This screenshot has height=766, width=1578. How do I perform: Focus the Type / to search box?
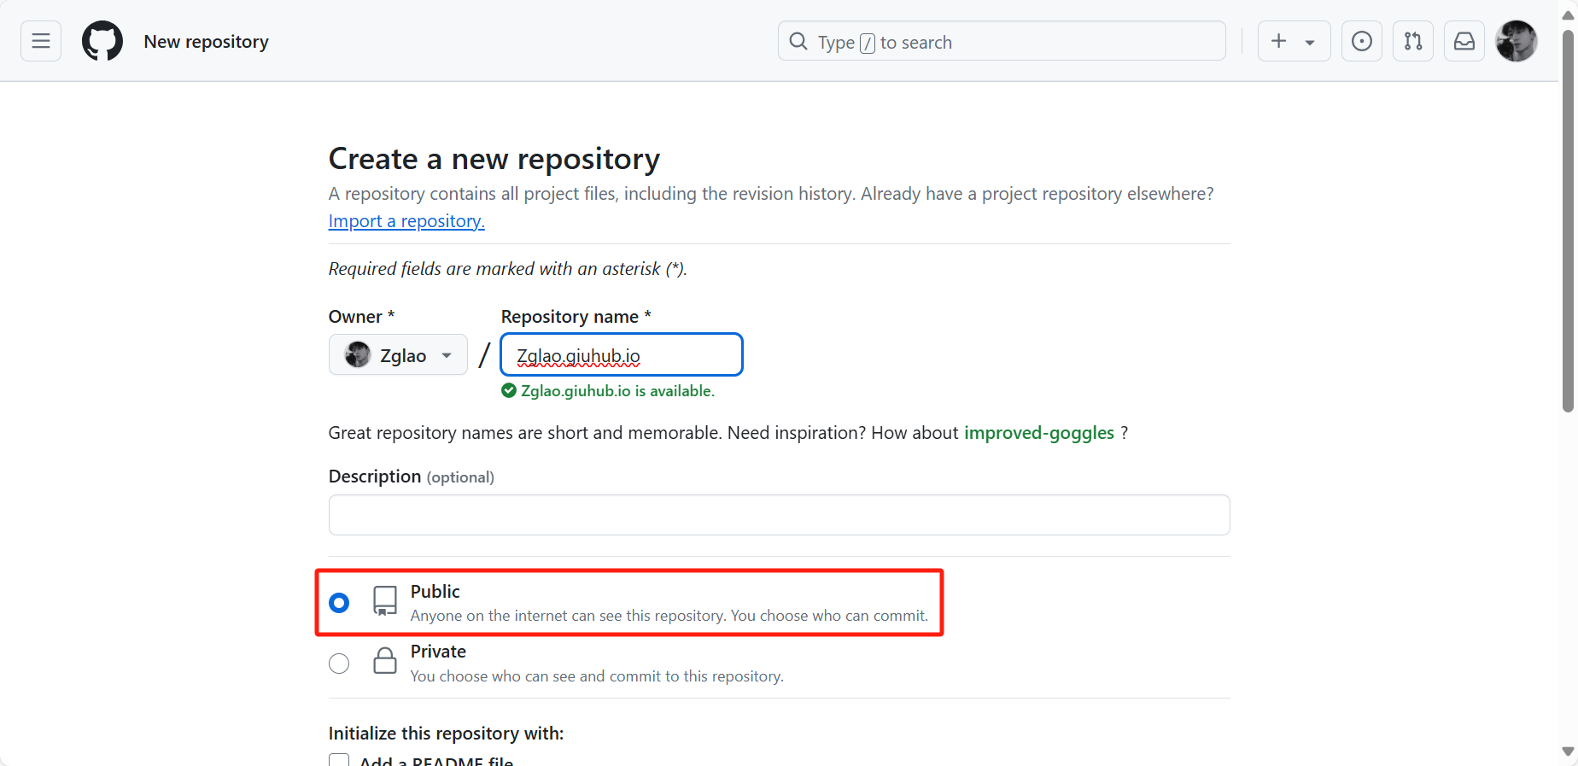[x=1002, y=41]
